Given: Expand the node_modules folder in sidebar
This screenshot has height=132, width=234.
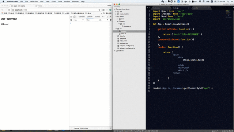Looking at the screenshot, I should point(116,14).
